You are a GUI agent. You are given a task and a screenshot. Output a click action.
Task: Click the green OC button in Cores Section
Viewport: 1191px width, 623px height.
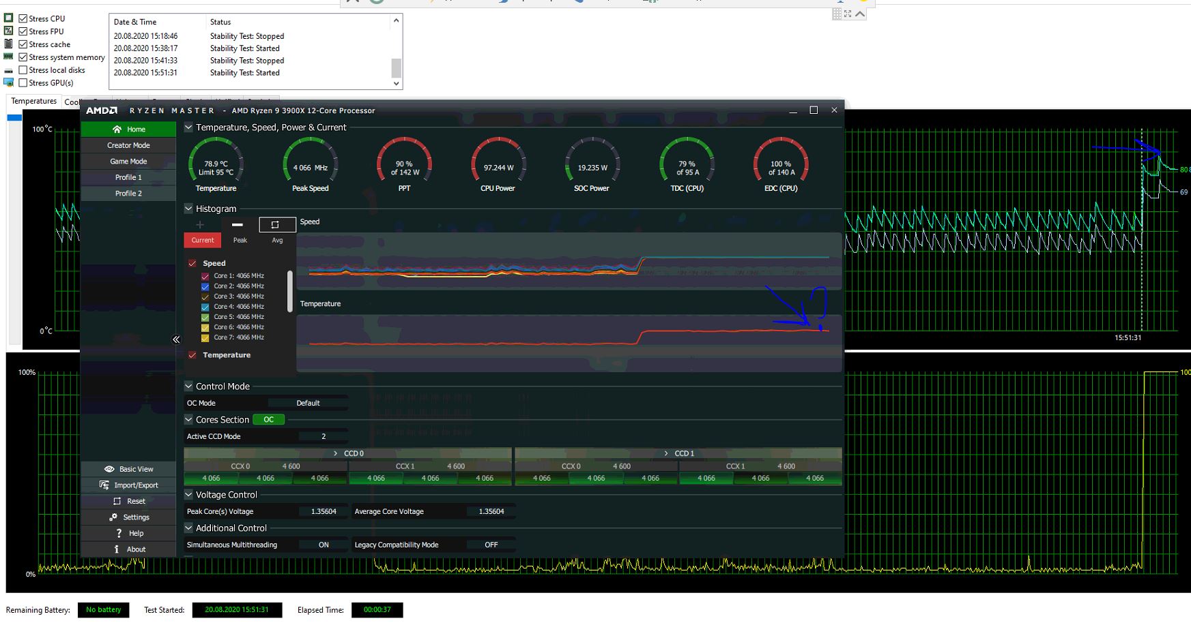tap(269, 420)
